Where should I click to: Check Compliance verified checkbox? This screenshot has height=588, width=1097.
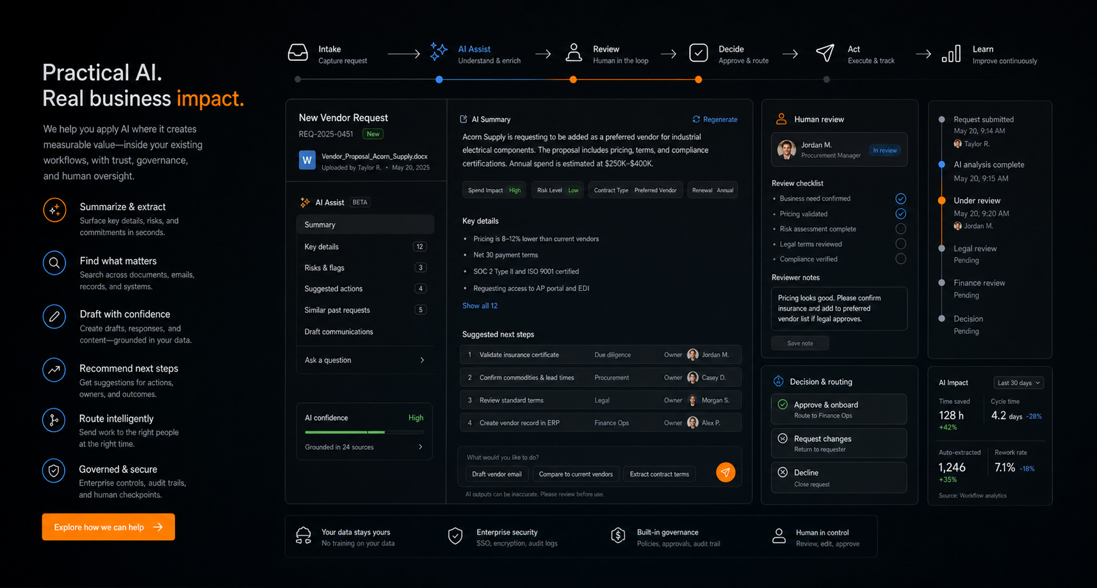point(900,259)
